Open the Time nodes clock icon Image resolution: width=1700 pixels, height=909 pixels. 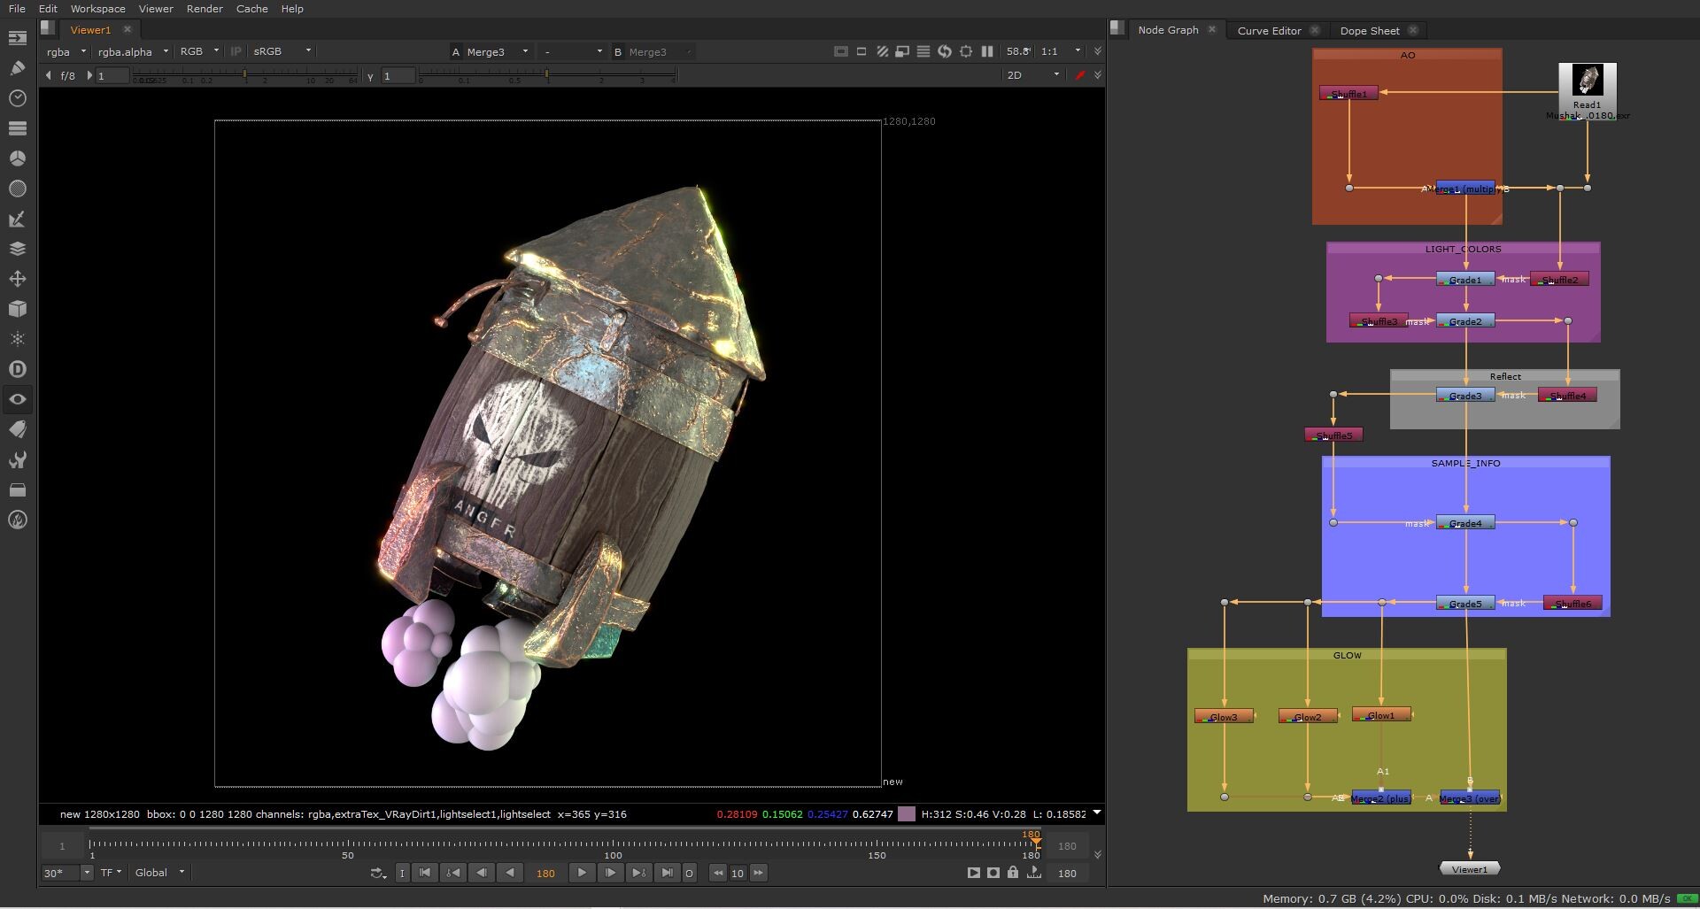tap(17, 98)
